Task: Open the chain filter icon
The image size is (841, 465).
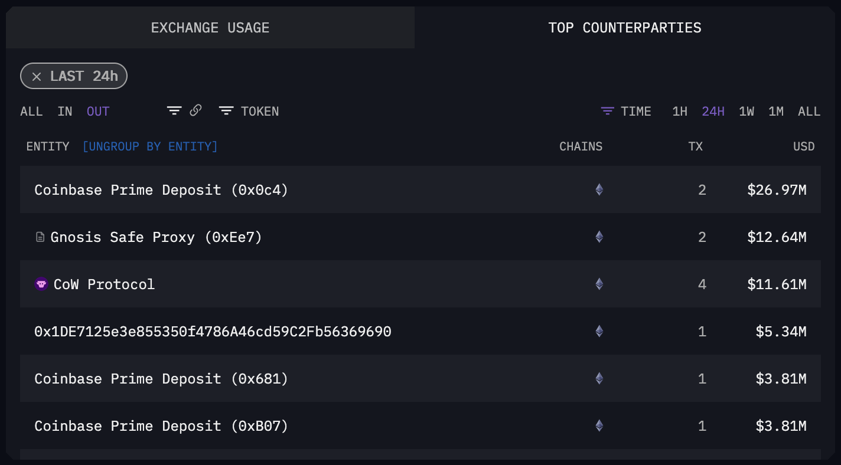Action: [x=174, y=111]
